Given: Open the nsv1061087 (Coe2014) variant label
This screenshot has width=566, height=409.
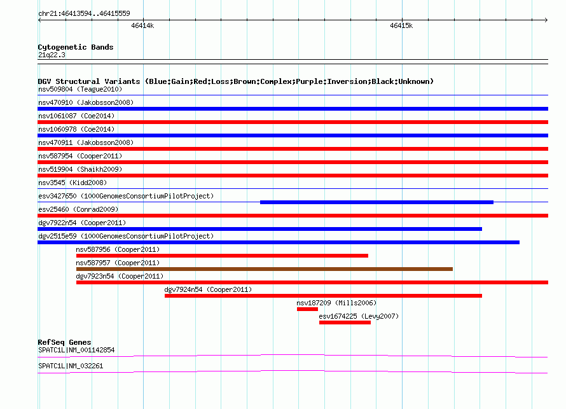Looking at the screenshot, I should [76, 116].
